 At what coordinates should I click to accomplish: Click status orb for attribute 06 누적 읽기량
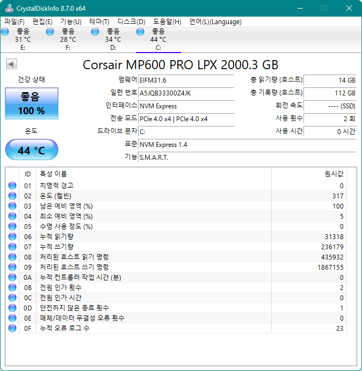pyautogui.click(x=12, y=236)
